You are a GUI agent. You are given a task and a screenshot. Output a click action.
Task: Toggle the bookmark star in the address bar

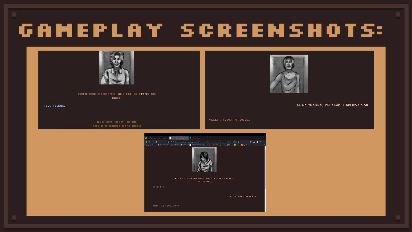tap(238, 142)
